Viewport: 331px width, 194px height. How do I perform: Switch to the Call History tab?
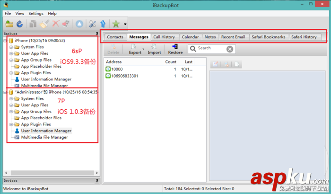click(164, 37)
